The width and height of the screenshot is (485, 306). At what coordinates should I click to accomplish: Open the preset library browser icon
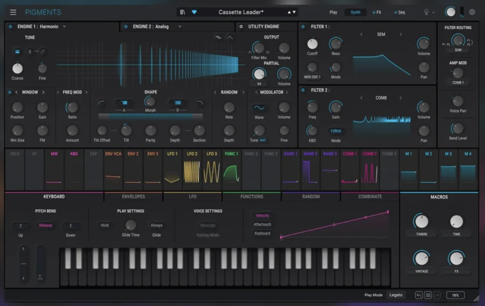tap(183, 12)
